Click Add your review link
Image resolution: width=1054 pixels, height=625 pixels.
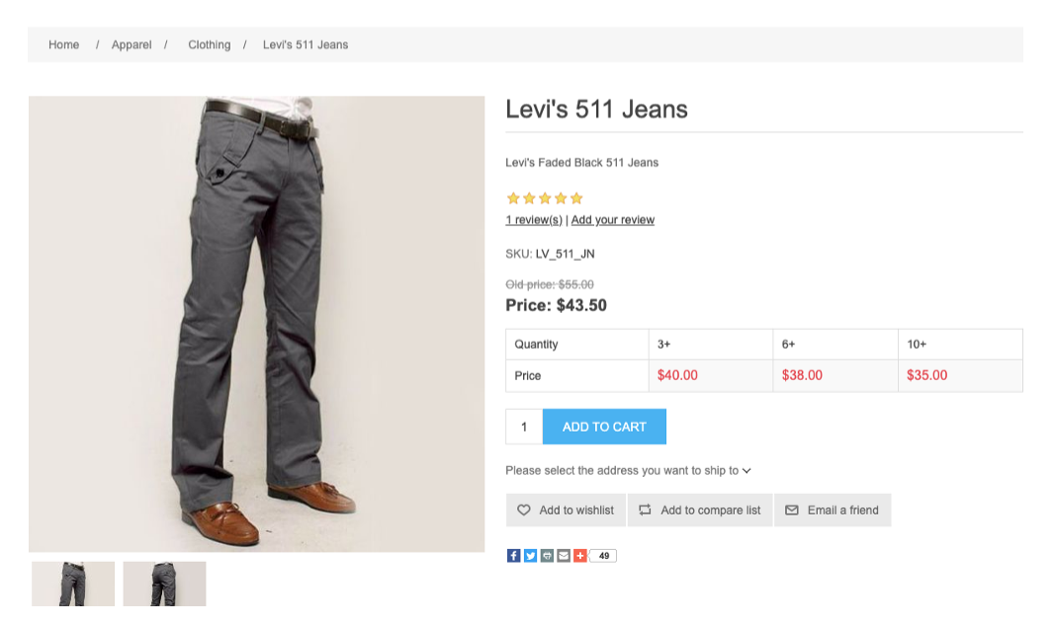point(612,219)
